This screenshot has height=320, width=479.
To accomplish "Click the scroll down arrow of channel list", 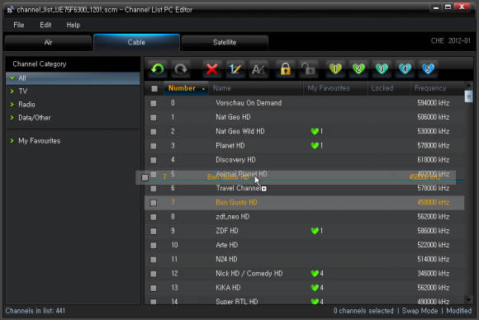I will 468,300.
